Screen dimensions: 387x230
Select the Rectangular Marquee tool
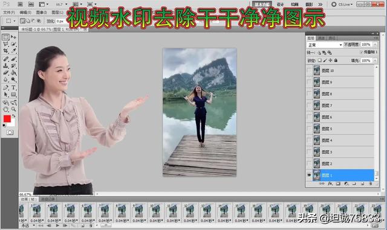[6, 37]
